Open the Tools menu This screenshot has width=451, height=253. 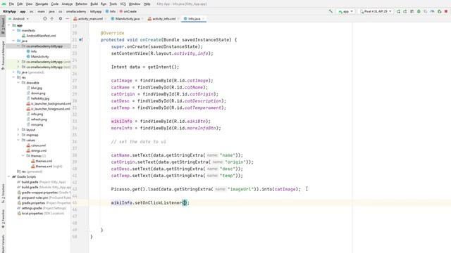113,4
